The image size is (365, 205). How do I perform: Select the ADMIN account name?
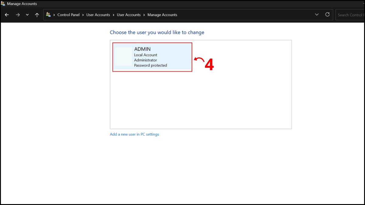pyautogui.click(x=142, y=49)
